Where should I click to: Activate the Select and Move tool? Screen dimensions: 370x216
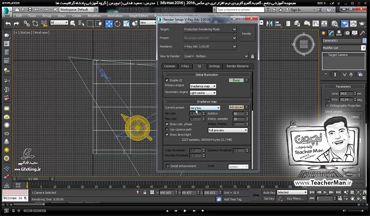click(109, 24)
